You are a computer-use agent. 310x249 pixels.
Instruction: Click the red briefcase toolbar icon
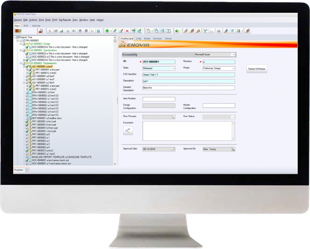(x=41, y=31)
